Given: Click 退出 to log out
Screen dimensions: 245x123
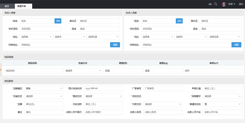Looking at the screenshot, I should [x=241, y=4].
